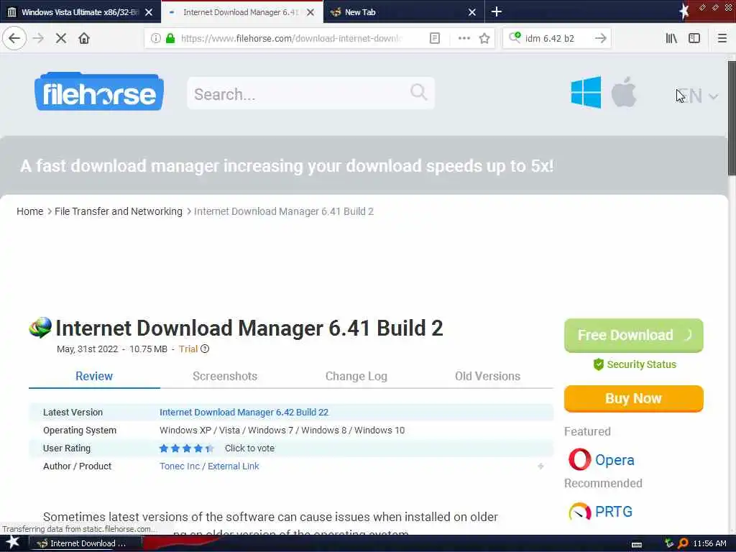Click the Click to vote text
The image size is (736, 552).
249,448
